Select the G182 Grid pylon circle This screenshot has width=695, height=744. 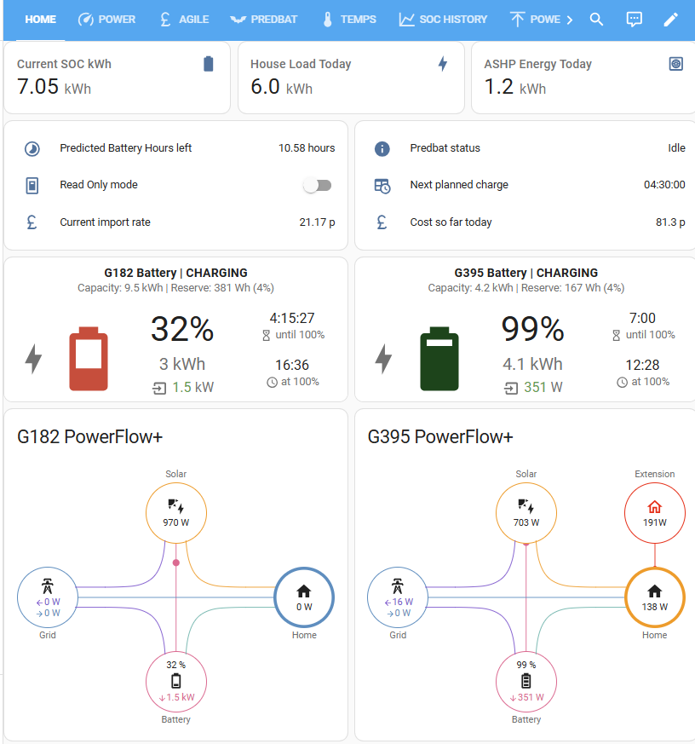click(x=48, y=597)
